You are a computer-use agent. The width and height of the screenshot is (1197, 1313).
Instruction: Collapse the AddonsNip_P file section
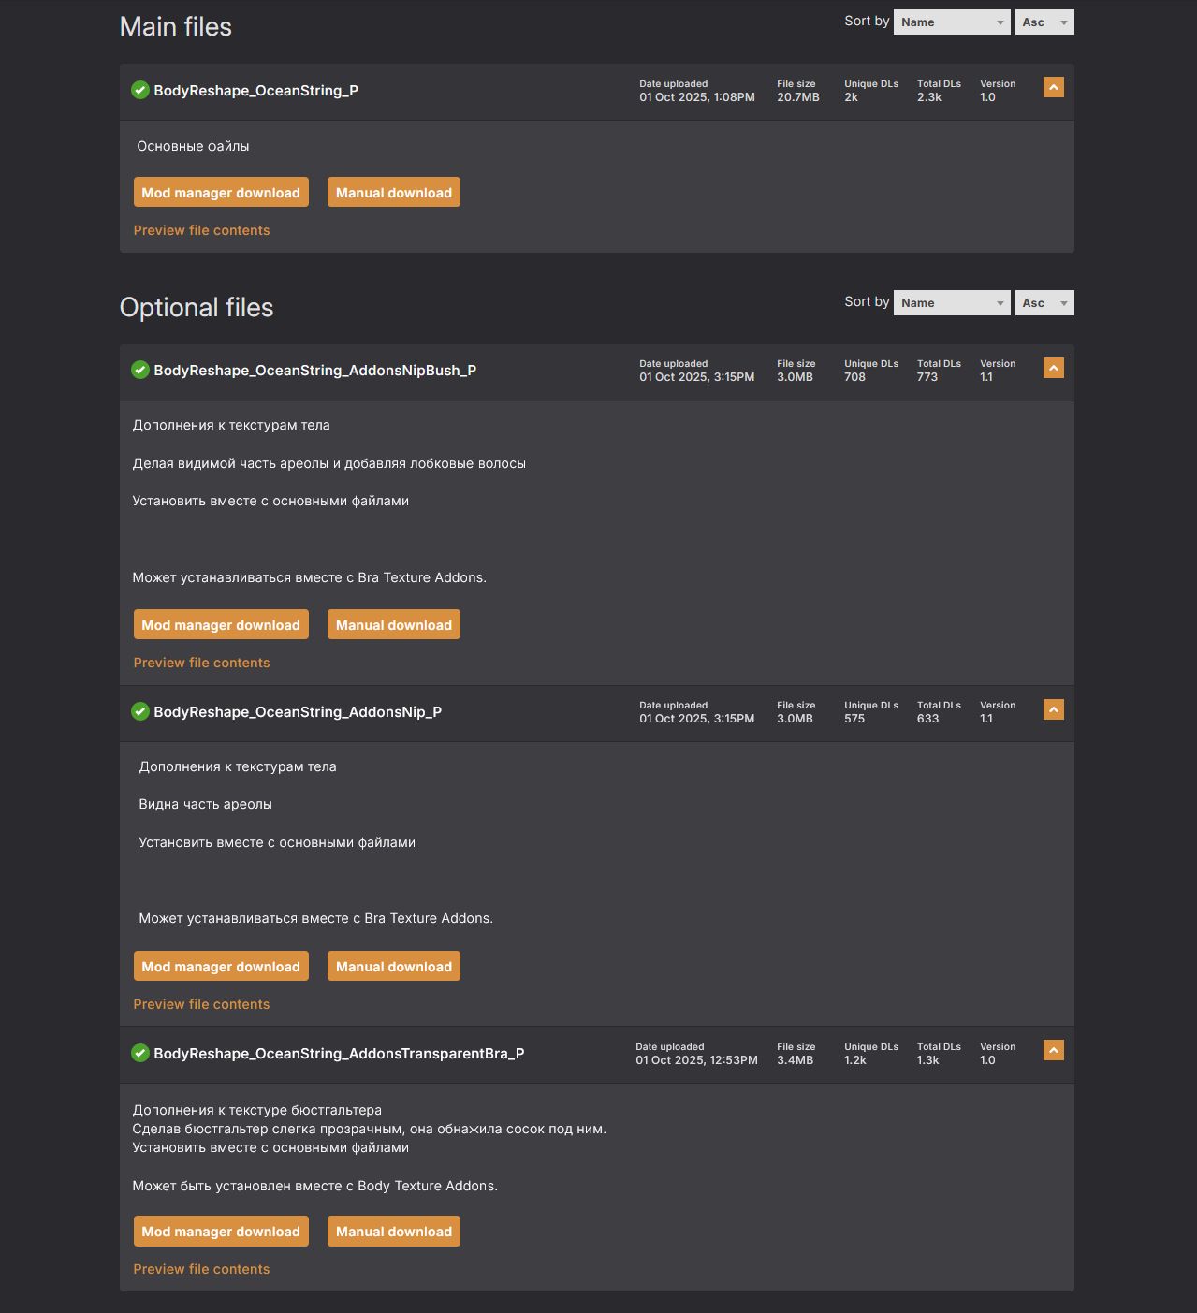pos(1053,709)
